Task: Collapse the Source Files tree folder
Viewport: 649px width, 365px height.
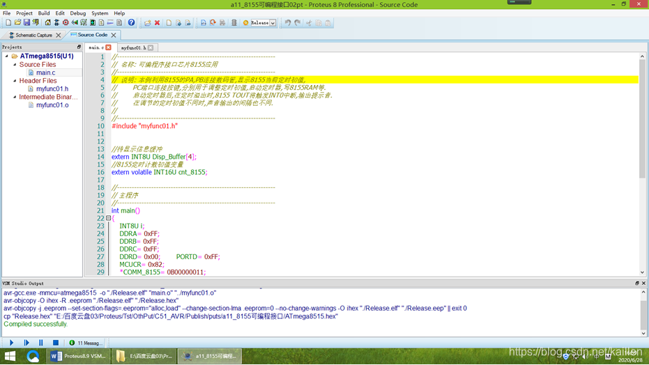Action: coord(15,64)
